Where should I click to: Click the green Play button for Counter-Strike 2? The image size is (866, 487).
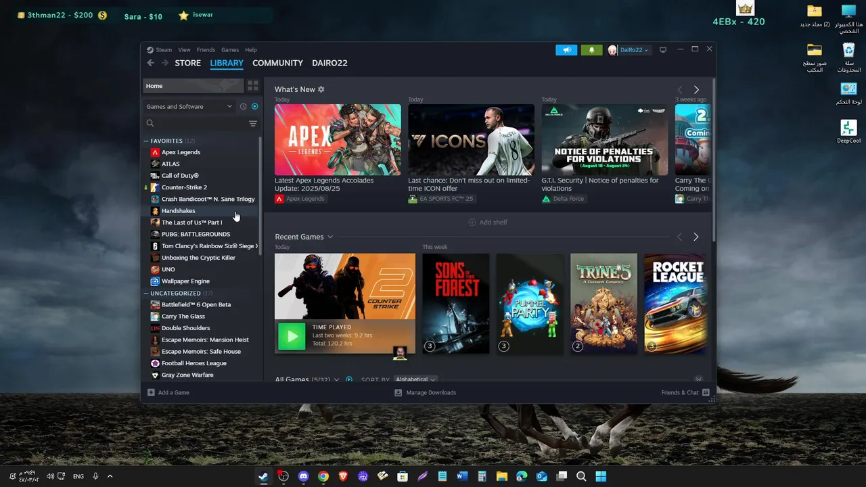[292, 336]
